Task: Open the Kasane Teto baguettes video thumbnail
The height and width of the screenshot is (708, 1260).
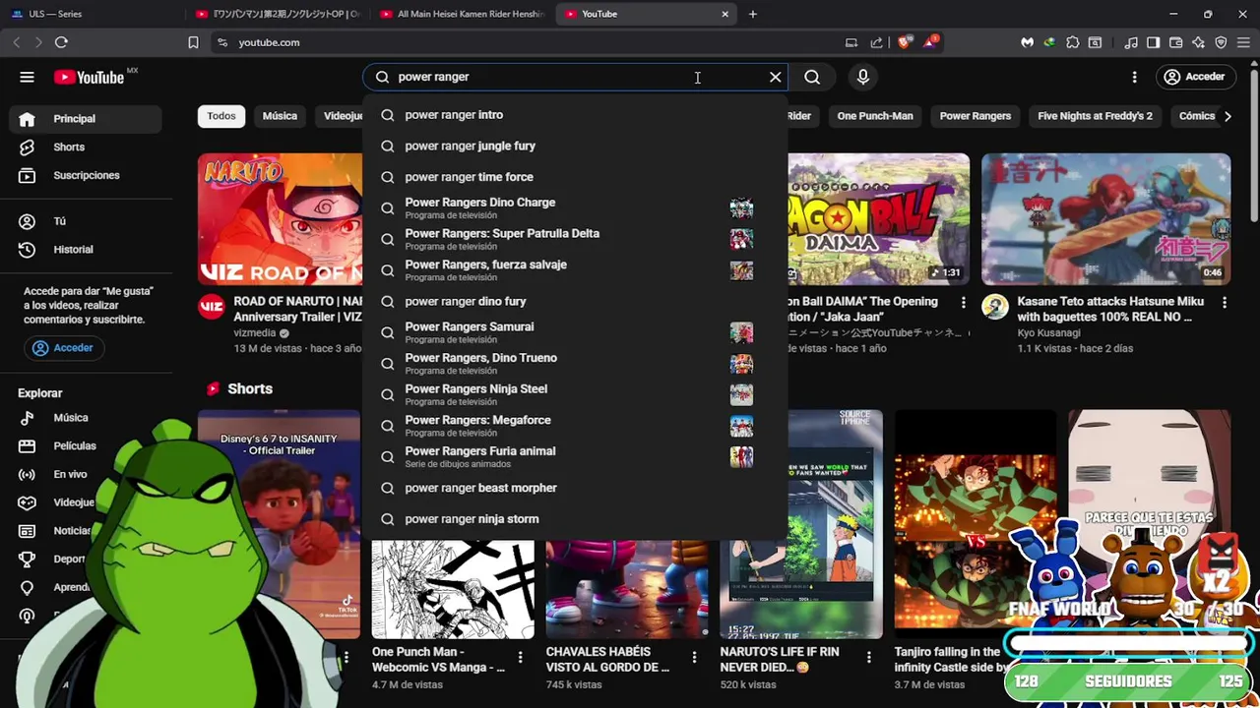Action: tap(1105, 219)
